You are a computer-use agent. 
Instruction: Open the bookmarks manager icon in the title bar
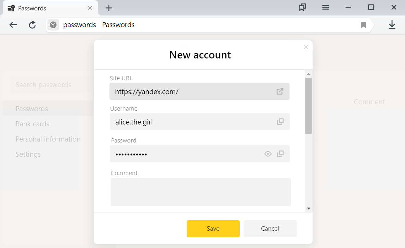tap(302, 8)
